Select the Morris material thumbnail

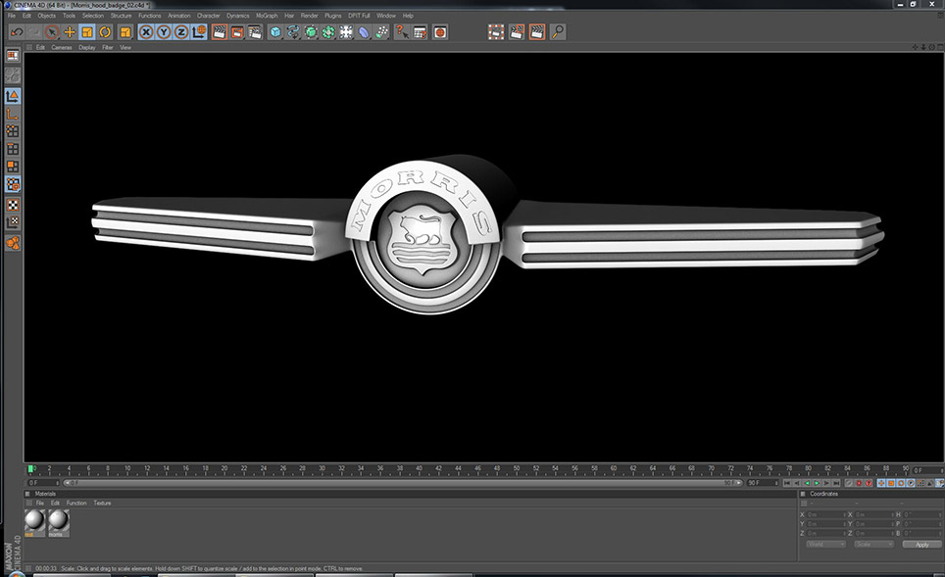coord(59,522)
